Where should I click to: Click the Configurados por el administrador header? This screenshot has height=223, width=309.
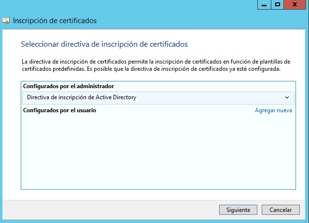coord(69,86)
